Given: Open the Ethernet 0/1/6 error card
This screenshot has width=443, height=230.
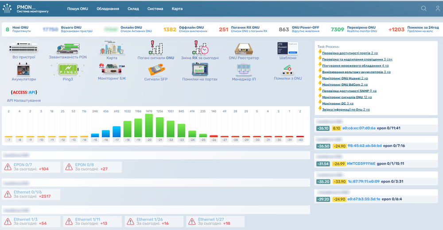Looking at the screenshot, I should (x=31, y=194).
